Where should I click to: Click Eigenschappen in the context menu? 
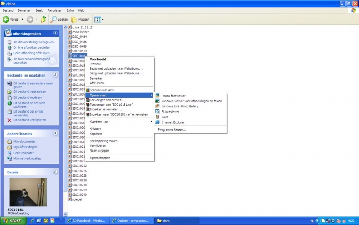[101, 157]
